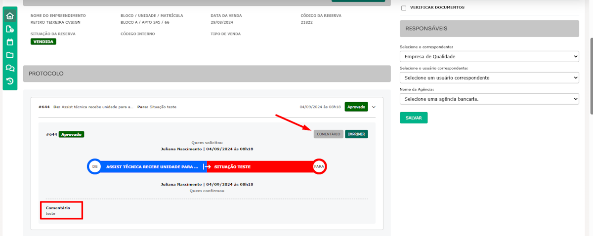Check the Verificar Documentos checkbox
The image size is (593, 236).
click(x=404, y=8)
